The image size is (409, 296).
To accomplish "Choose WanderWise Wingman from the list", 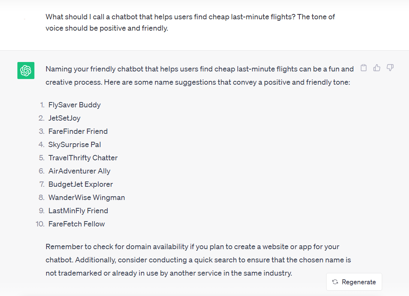I will [x=87, y=197].
